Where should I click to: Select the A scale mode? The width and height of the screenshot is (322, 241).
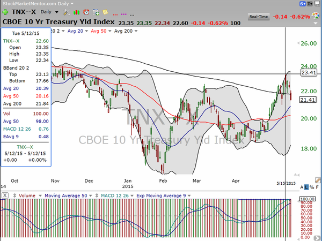[x=302, y=187]
